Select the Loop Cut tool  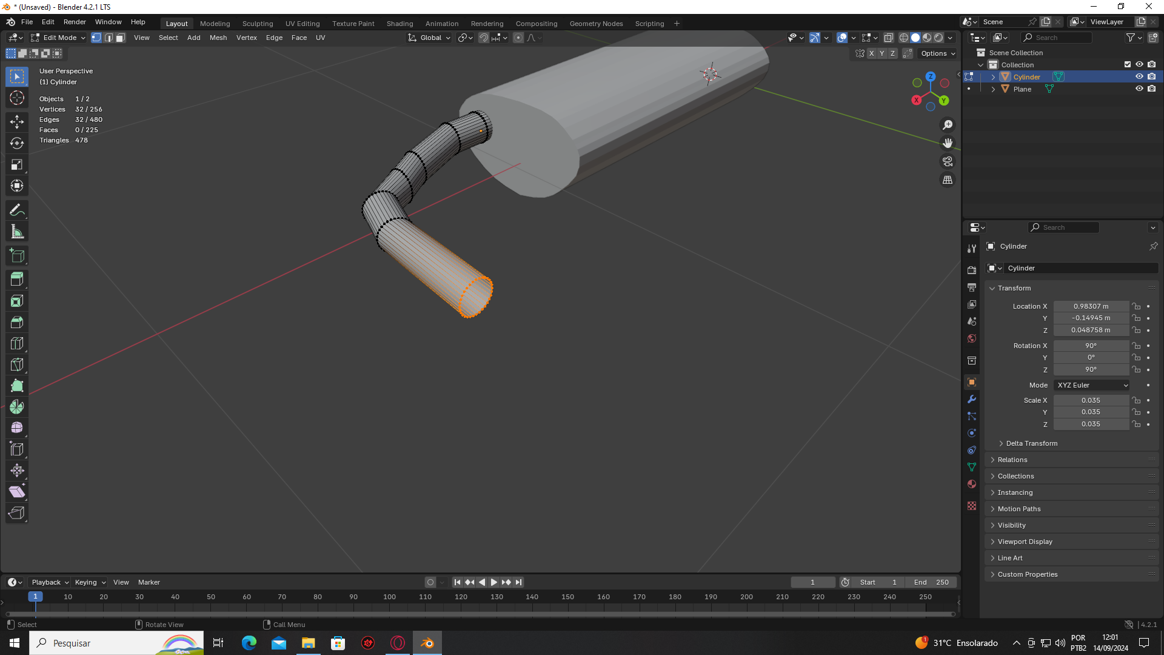coord(17,343)
